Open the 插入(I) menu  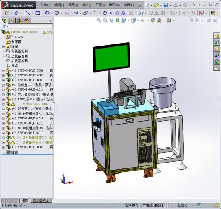click(x=87, y=5)
